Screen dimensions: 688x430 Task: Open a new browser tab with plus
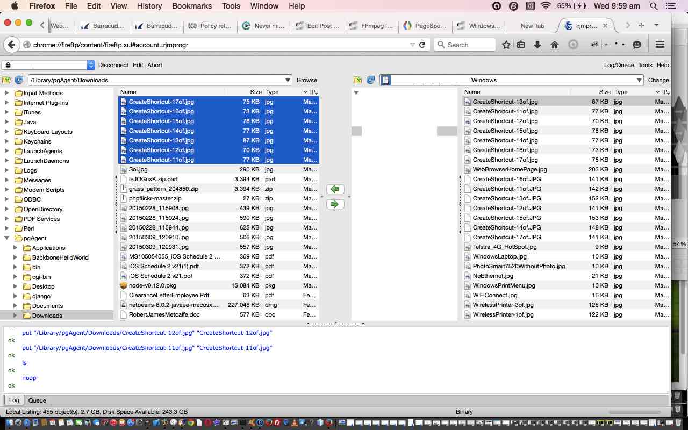pos(641,25)
